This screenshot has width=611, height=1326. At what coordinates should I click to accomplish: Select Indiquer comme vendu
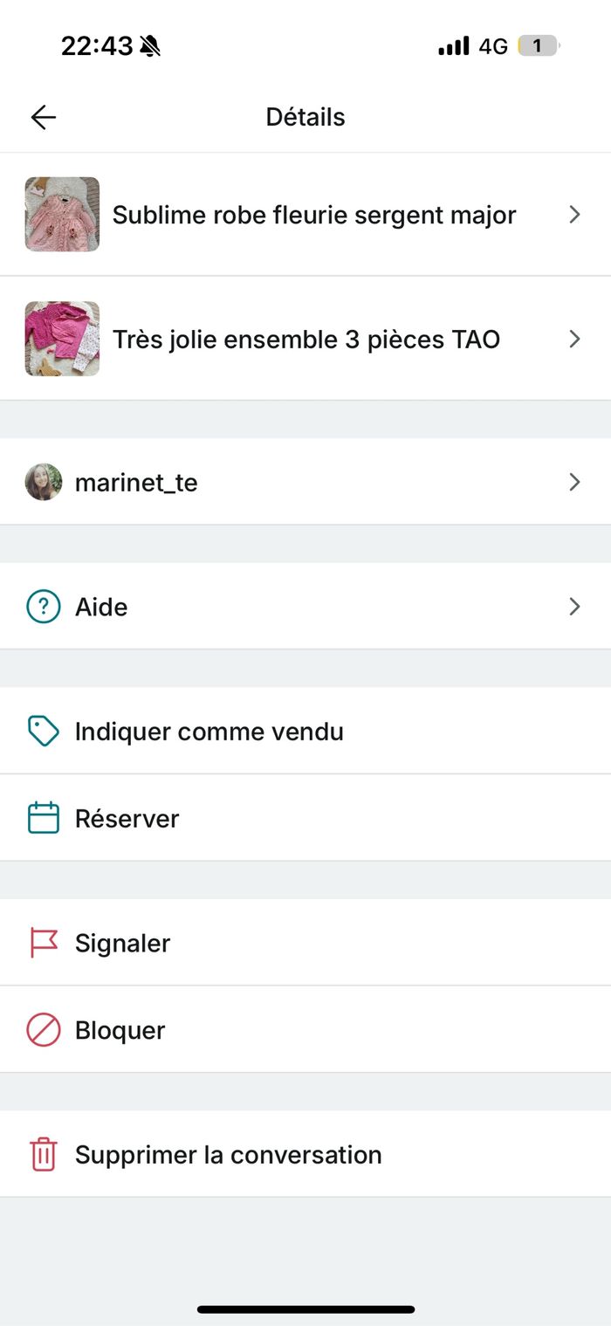tap(305, 731)
